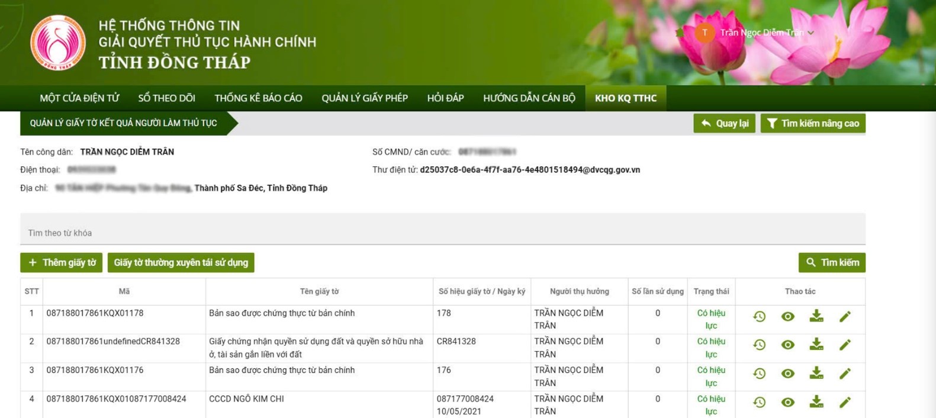Image resolution: width=936 pixels, height=418 pixels.
Task: Download row 1 certified copy document
Action: [816, 316]
